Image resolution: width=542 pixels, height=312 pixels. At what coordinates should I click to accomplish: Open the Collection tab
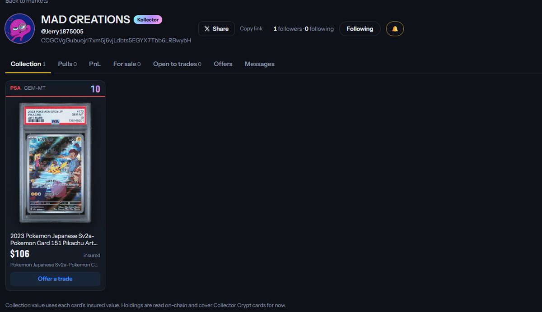coord(28,64)
